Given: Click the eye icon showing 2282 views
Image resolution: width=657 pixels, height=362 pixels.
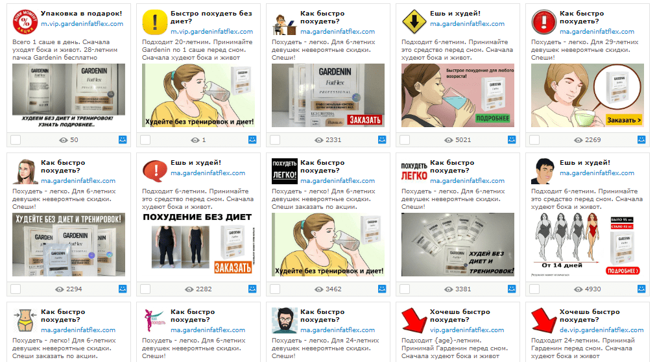Looking at the screenshot, I should pos(189,289).
